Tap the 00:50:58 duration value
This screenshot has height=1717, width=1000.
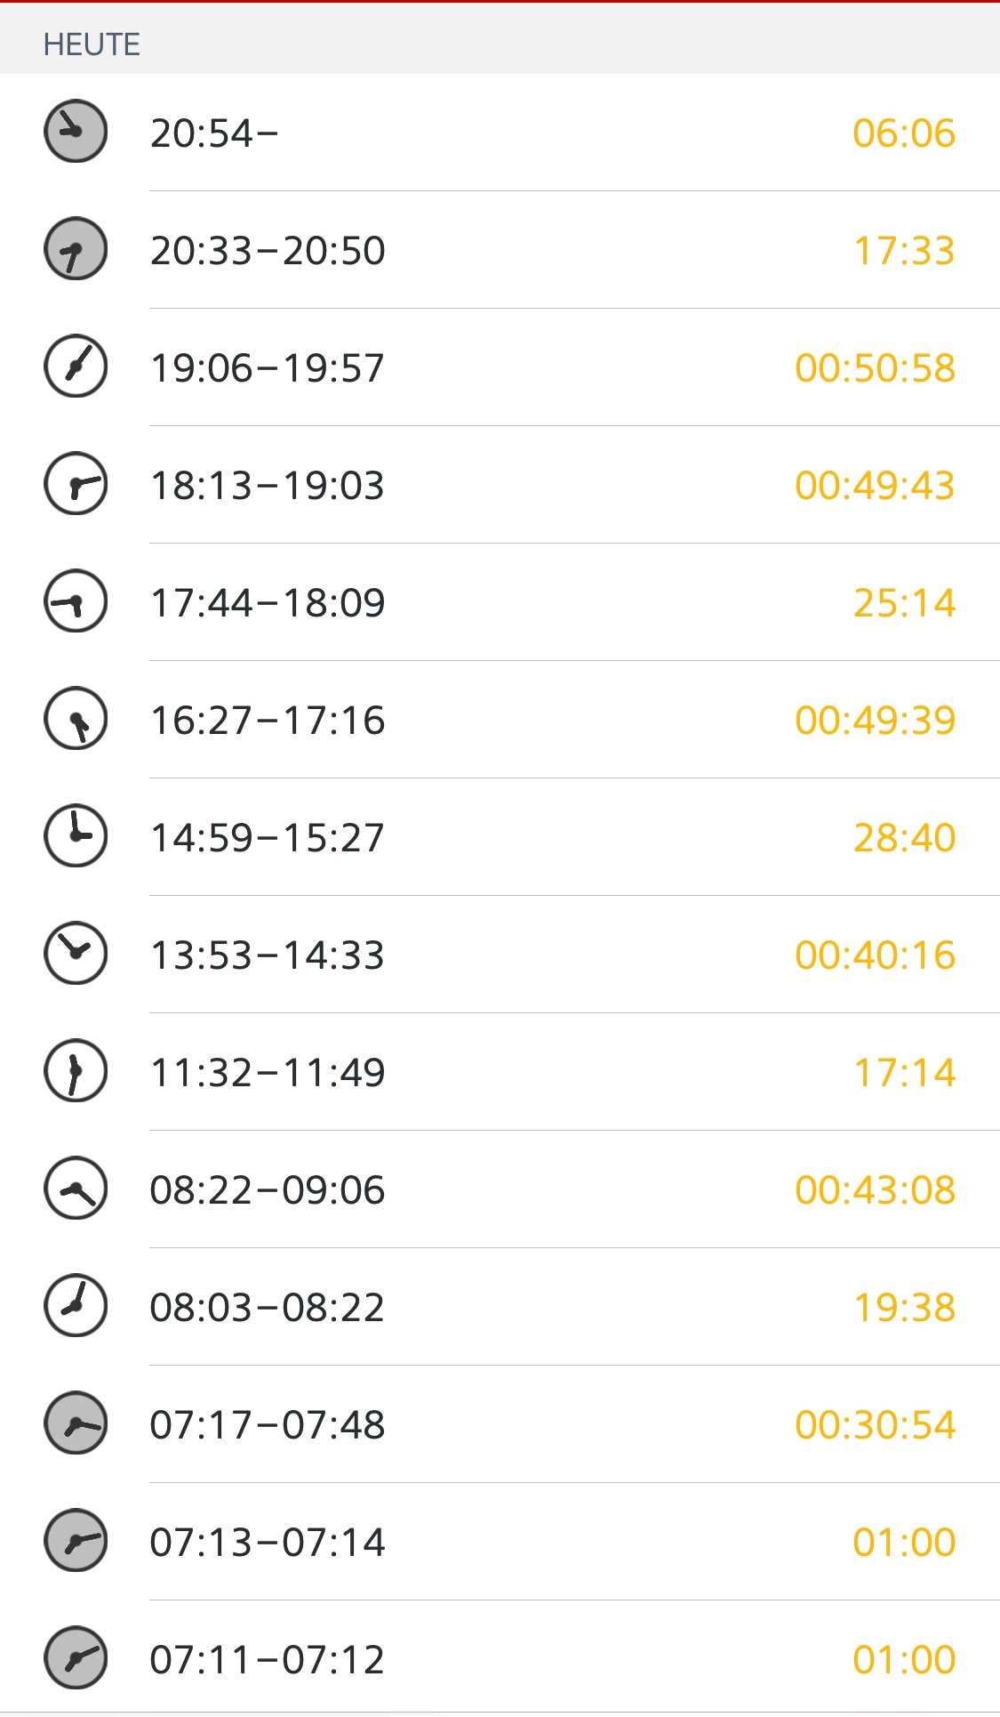875,368
